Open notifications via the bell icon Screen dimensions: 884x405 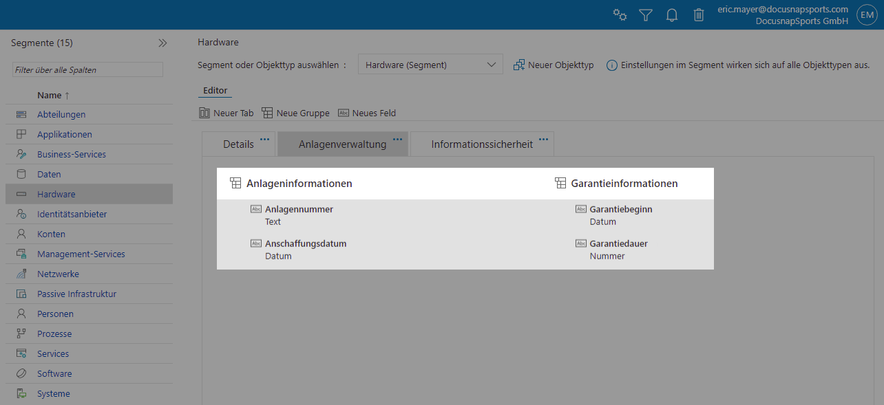(x=671, y=14)
